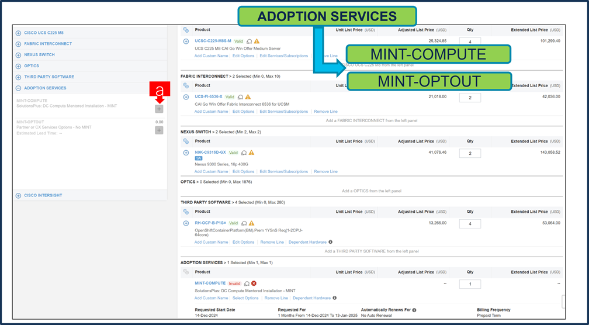The height and width of the screenshot is (325, 589).
Task: Click info icon beside Automatically Renews For
Action: 414,310
